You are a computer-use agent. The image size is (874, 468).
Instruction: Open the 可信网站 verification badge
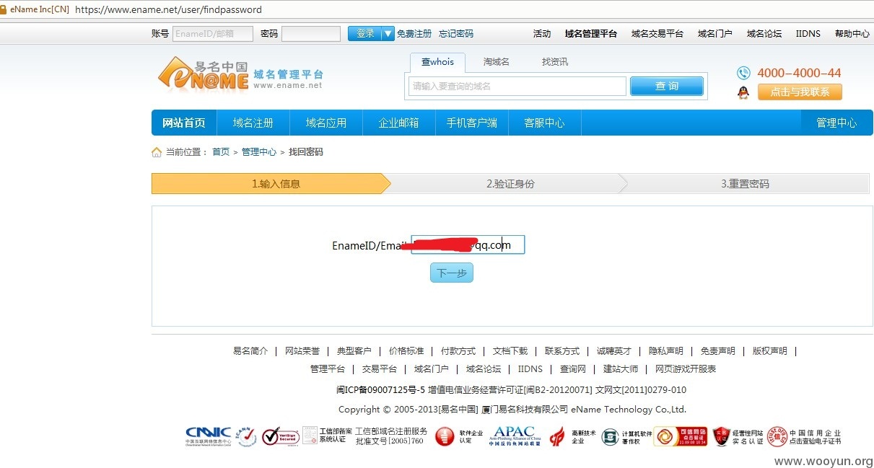click(x=681, y=436)
